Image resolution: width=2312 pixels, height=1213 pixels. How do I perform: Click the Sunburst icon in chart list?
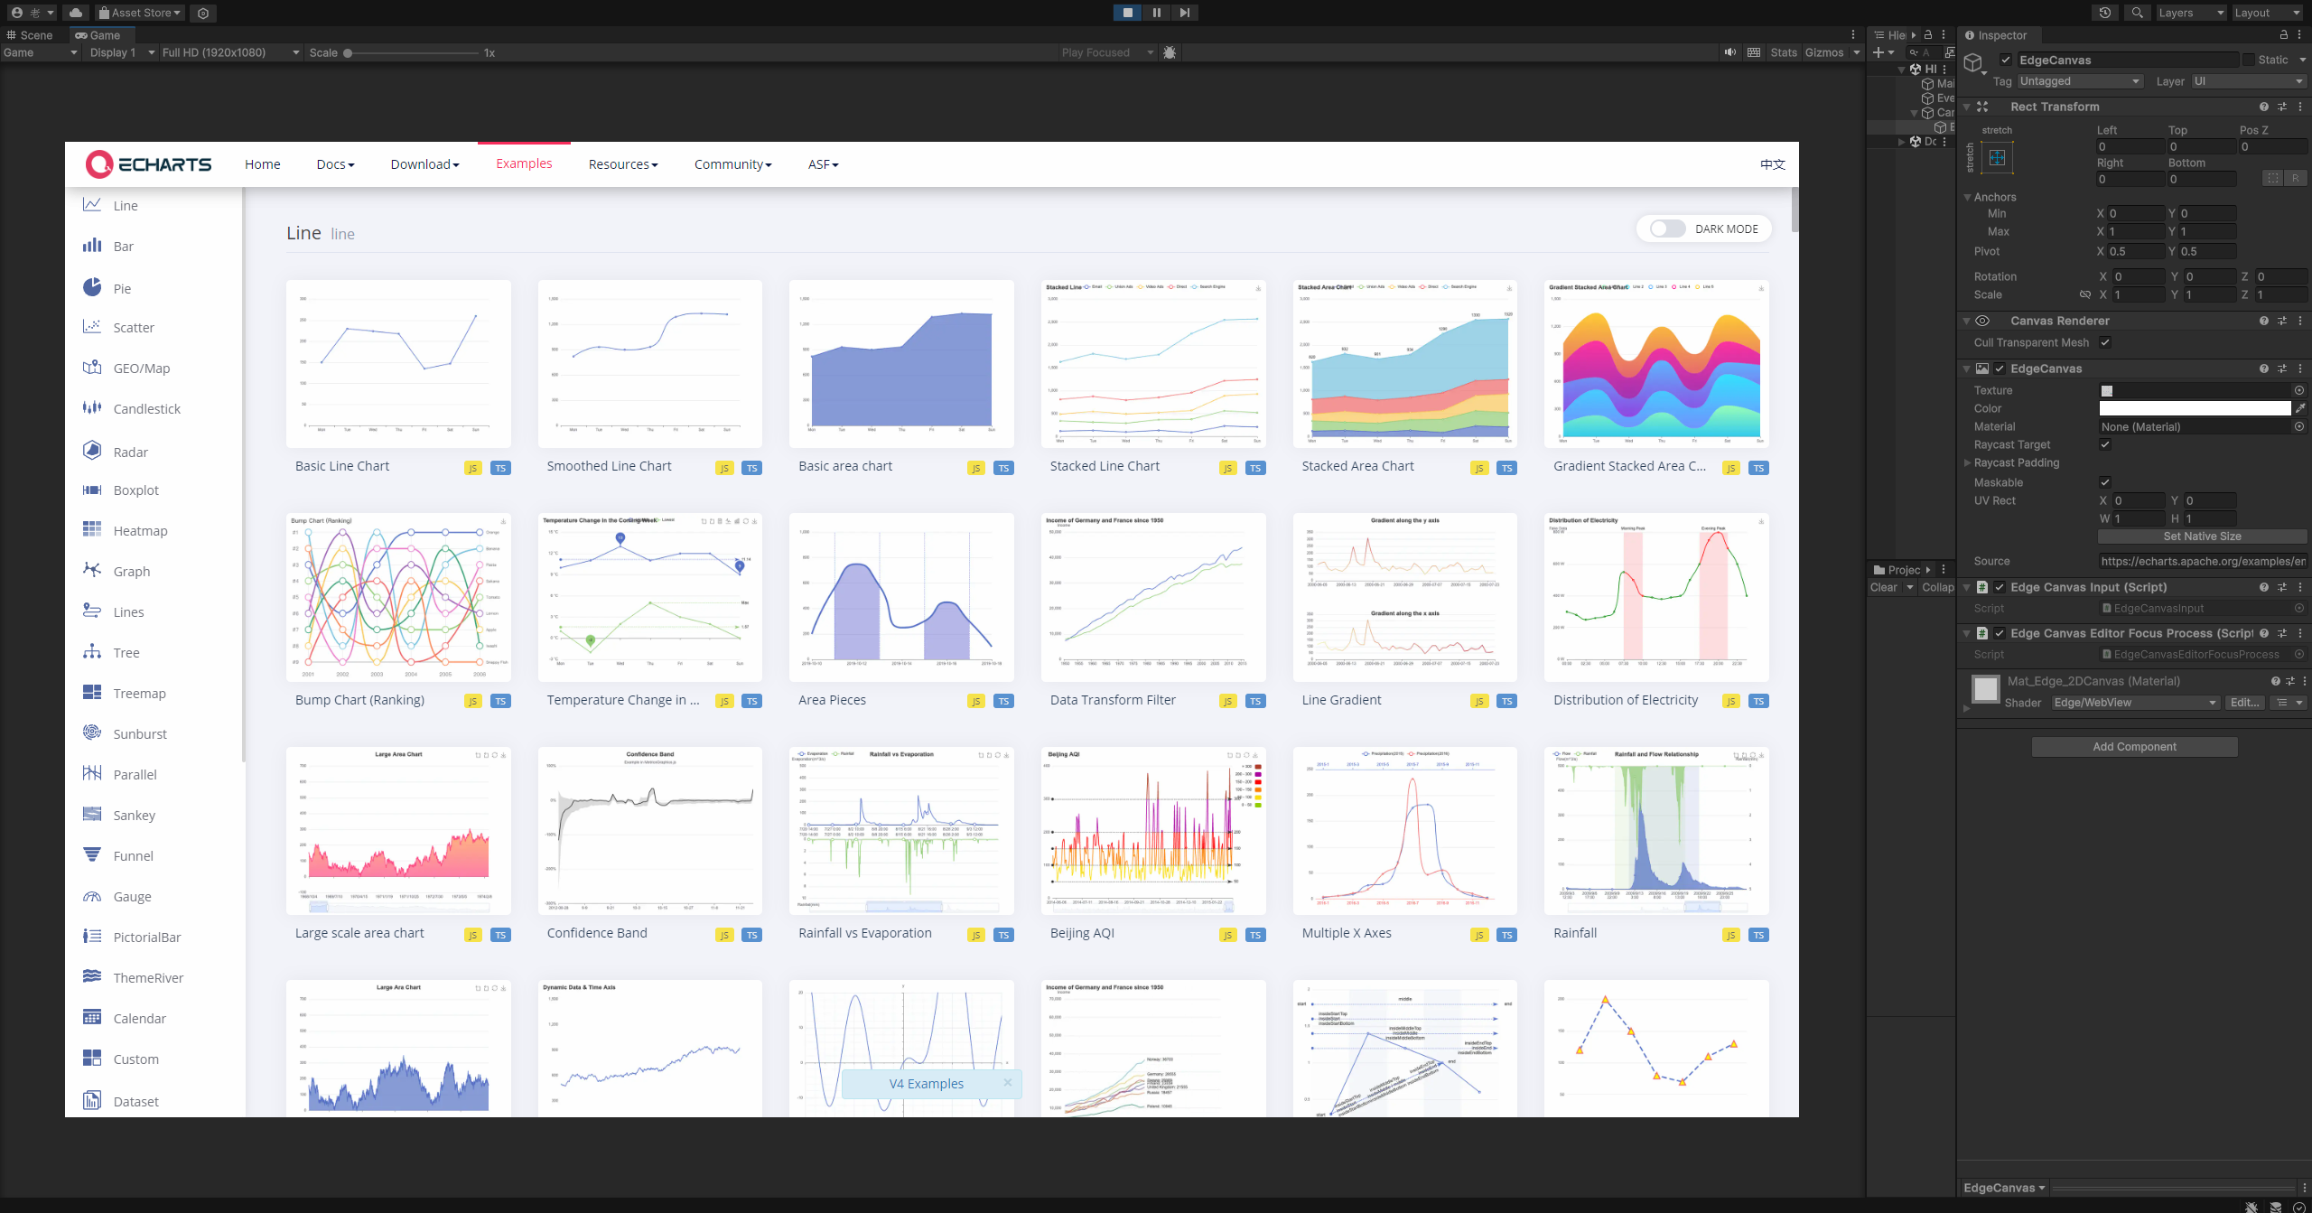[x=92, y=732]
